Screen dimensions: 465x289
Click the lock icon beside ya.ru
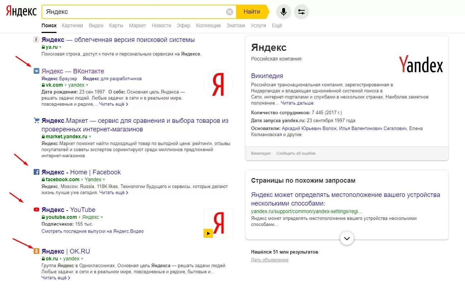[43, 47]
